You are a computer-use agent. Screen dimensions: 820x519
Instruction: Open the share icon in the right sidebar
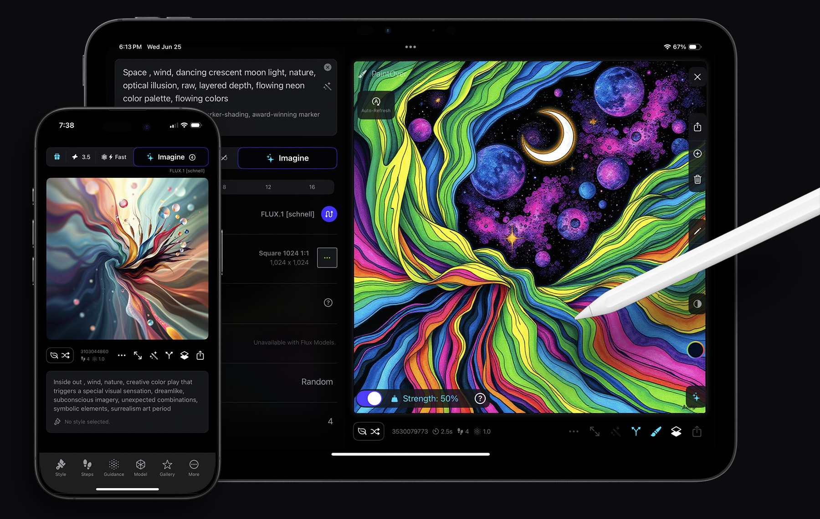pyautogui.click(x=697, y=127)
